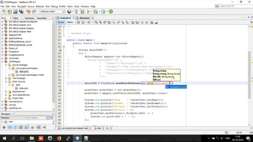Open Firefox from the Windows taskbar
Screen dimensions: 253x142
(59, 138)
